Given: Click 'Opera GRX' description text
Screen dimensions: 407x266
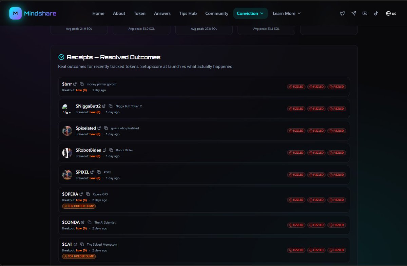Looking at the screenshot, I should pyautogui.click(x=100, y=194).
